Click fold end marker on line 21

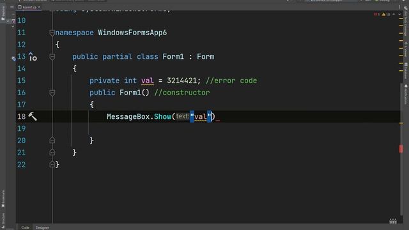click(x=52, y=152)
